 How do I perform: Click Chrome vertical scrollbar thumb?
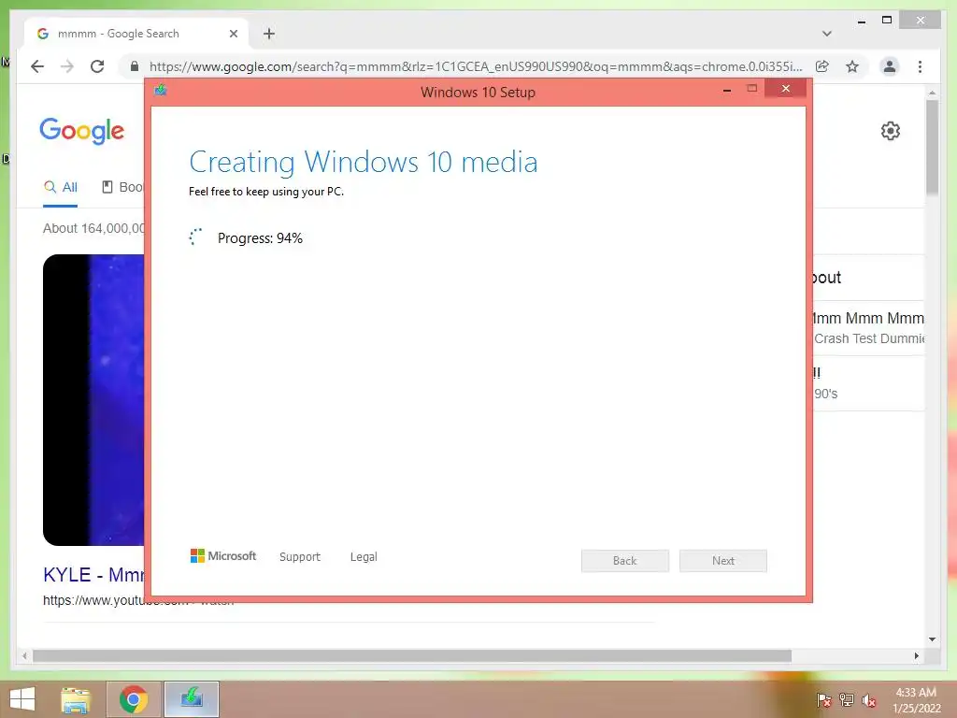[x=932, y=148]
